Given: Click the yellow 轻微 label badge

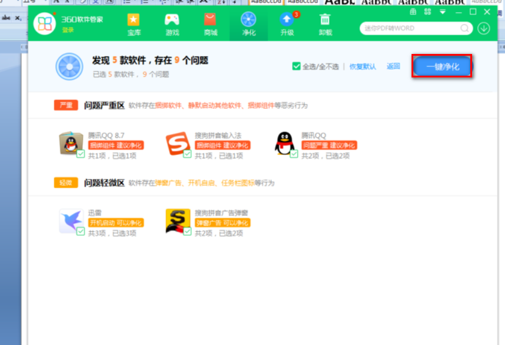Looking at the screenshot, I should (x=66, y=182).
